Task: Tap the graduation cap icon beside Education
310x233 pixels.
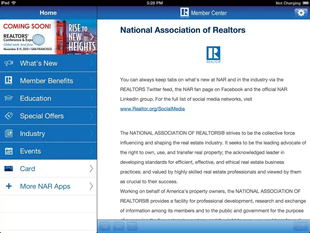Action: click(9, 98)
